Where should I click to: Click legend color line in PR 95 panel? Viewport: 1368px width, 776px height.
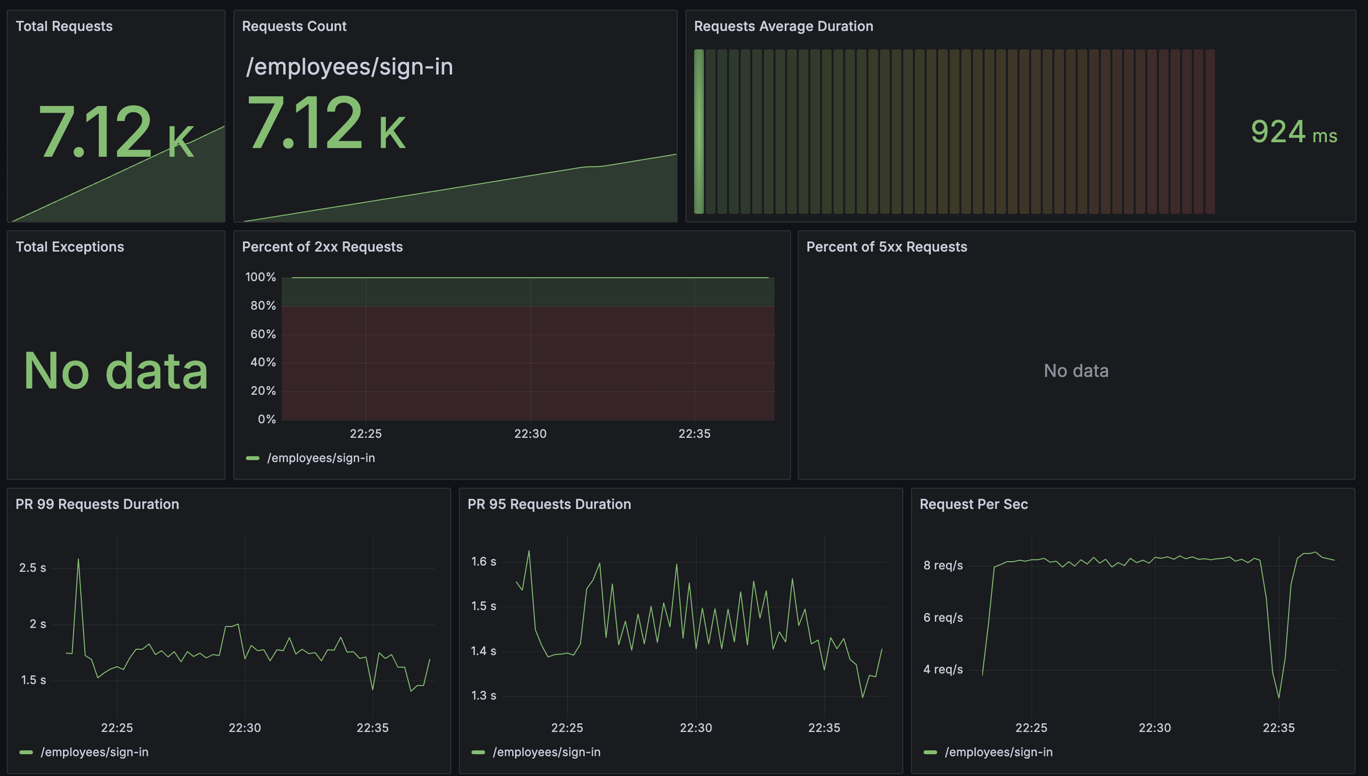(x=478, y=752)
